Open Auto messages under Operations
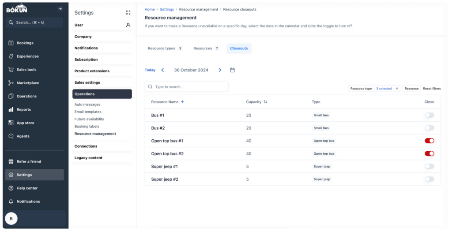Viewport: 452px width, 231px height. (x=87, y=104)
